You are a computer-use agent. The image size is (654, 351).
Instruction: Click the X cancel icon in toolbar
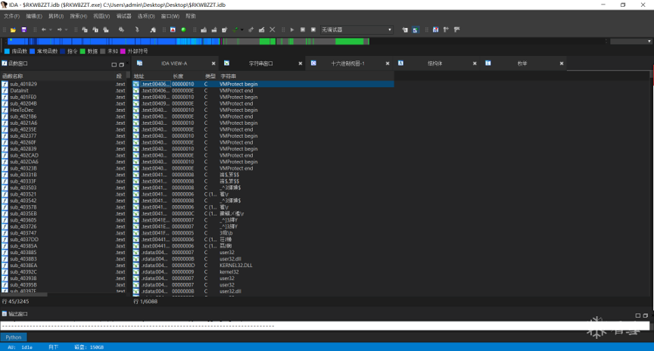272,30
